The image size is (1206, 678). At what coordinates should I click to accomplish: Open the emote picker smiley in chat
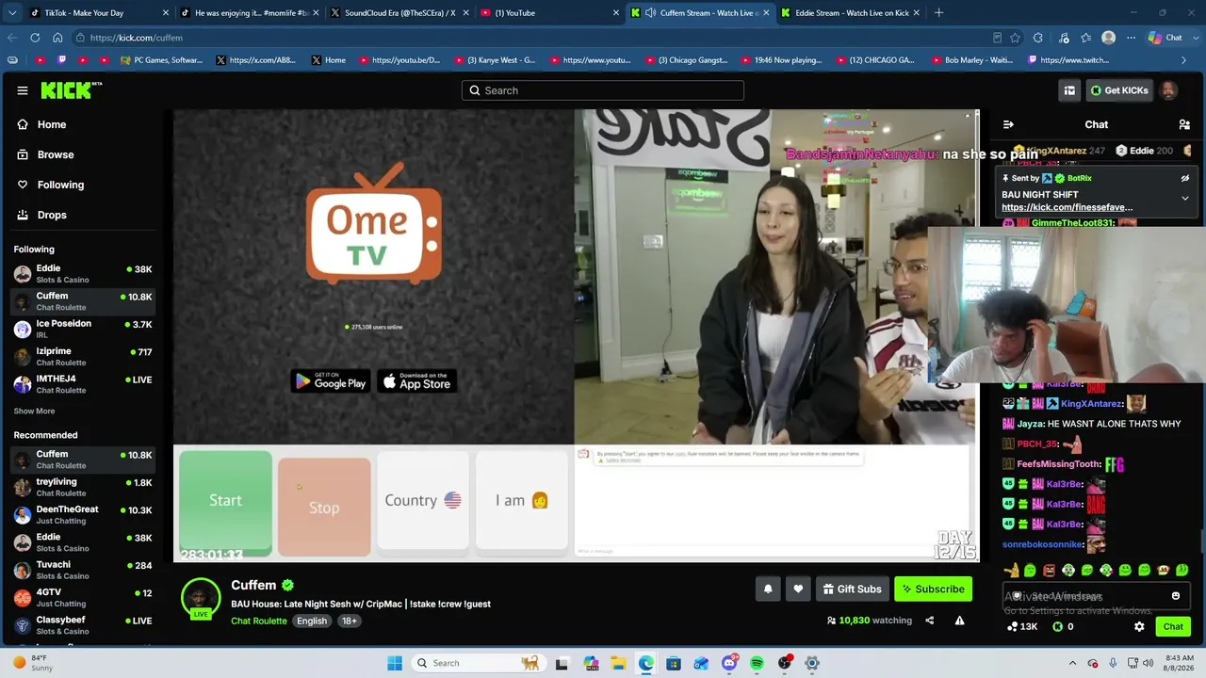1176,596
